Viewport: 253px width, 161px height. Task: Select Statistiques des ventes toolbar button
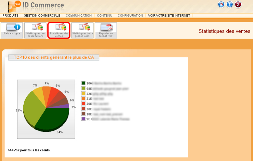click(x=59, y=30)
